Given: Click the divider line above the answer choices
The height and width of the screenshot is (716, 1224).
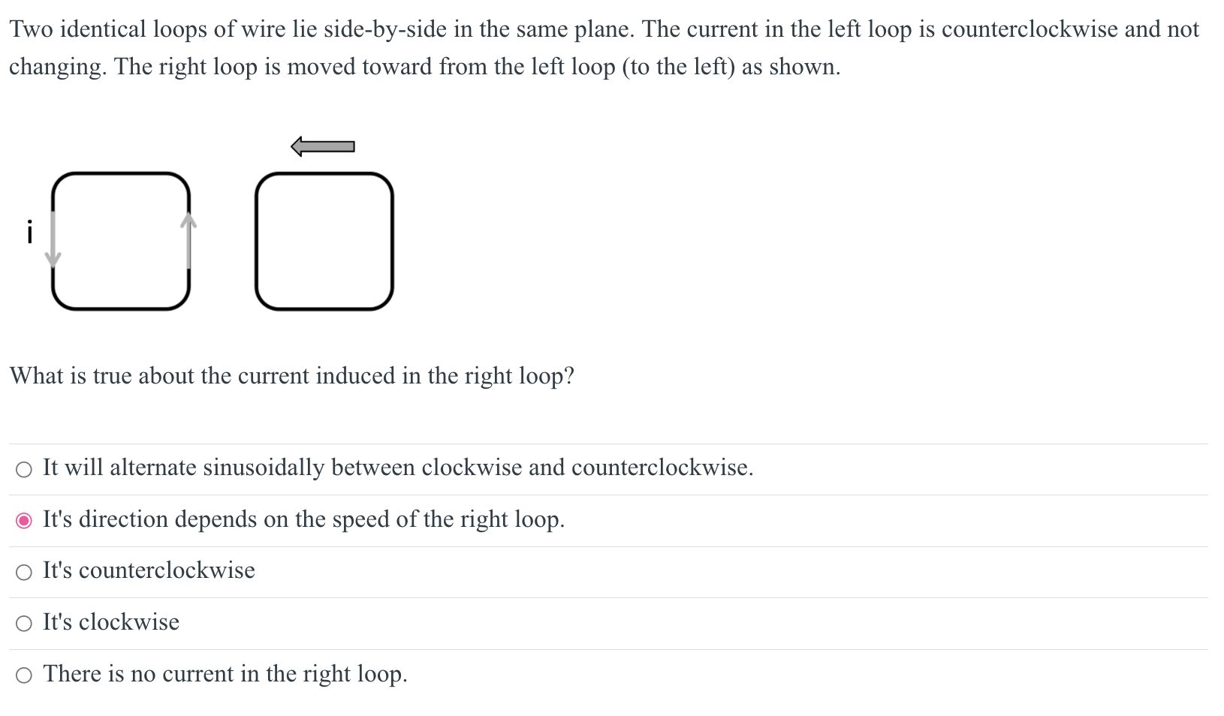Looking at the screenshot, I should click(612, 444).
